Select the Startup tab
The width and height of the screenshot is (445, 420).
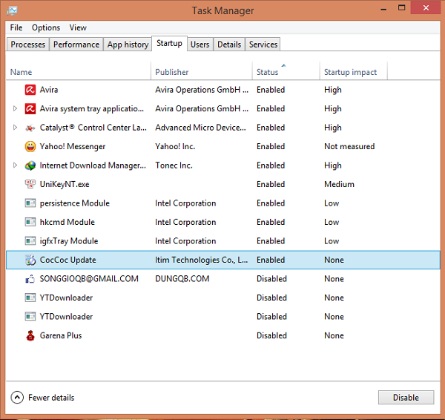tap(169, 44)
